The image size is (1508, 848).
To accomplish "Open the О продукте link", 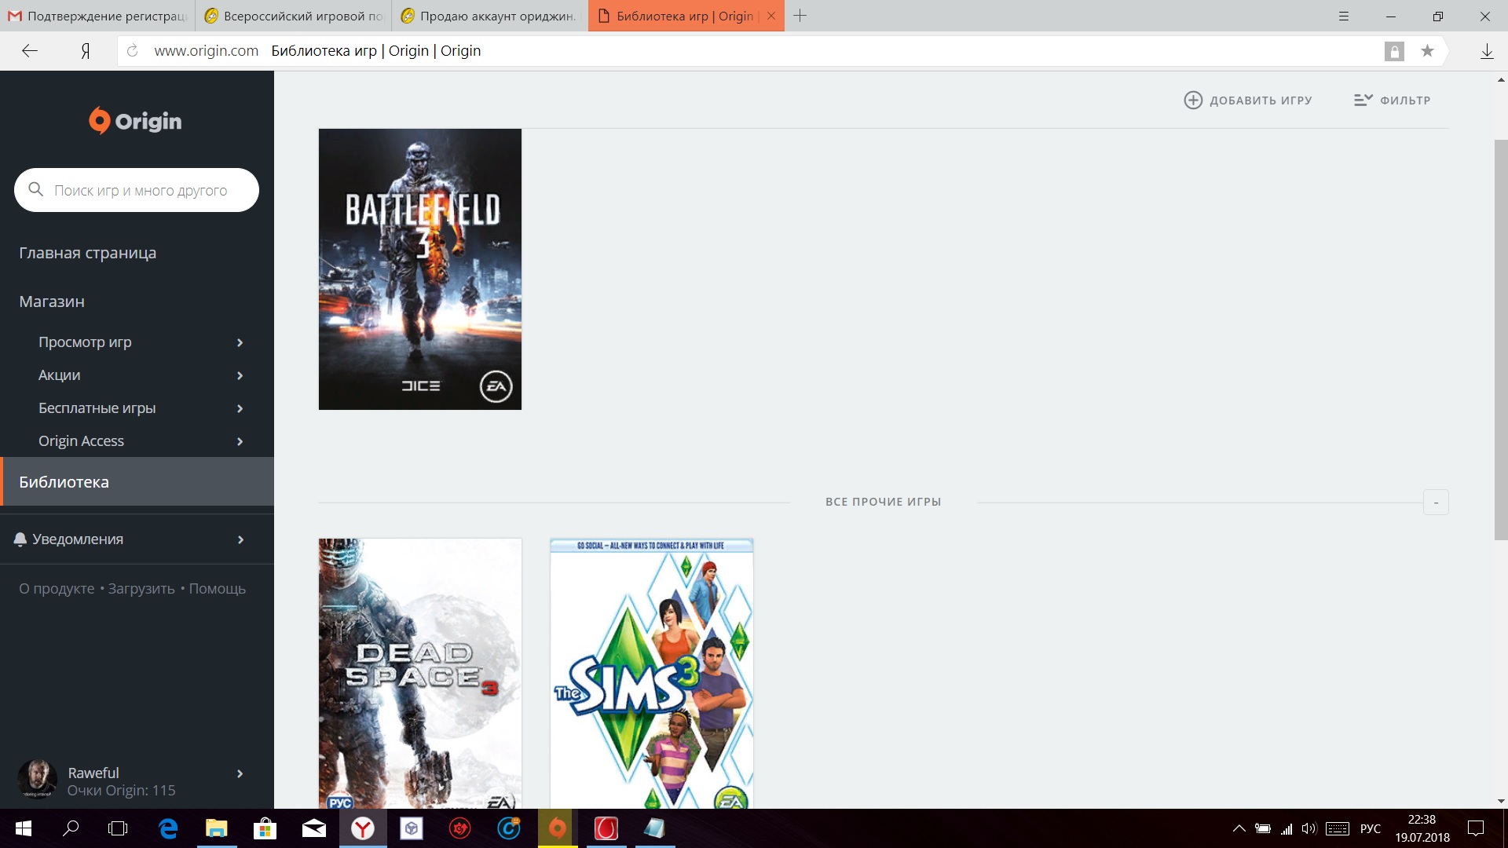I will coord(57,589).
